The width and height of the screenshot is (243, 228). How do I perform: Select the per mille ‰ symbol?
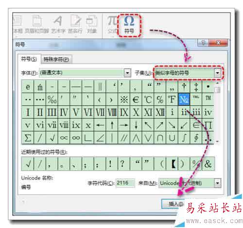tap(52, 99)
